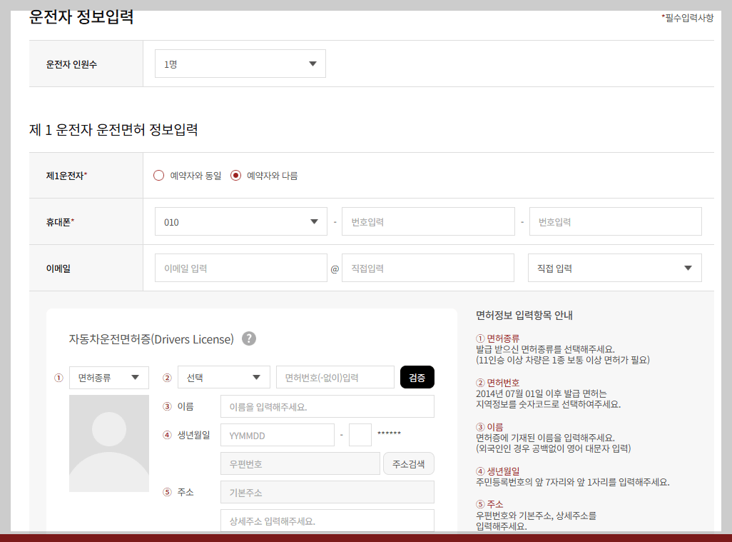
Task: Click the 운전자 정보입력 page heading
Action: tap(82, 17)
